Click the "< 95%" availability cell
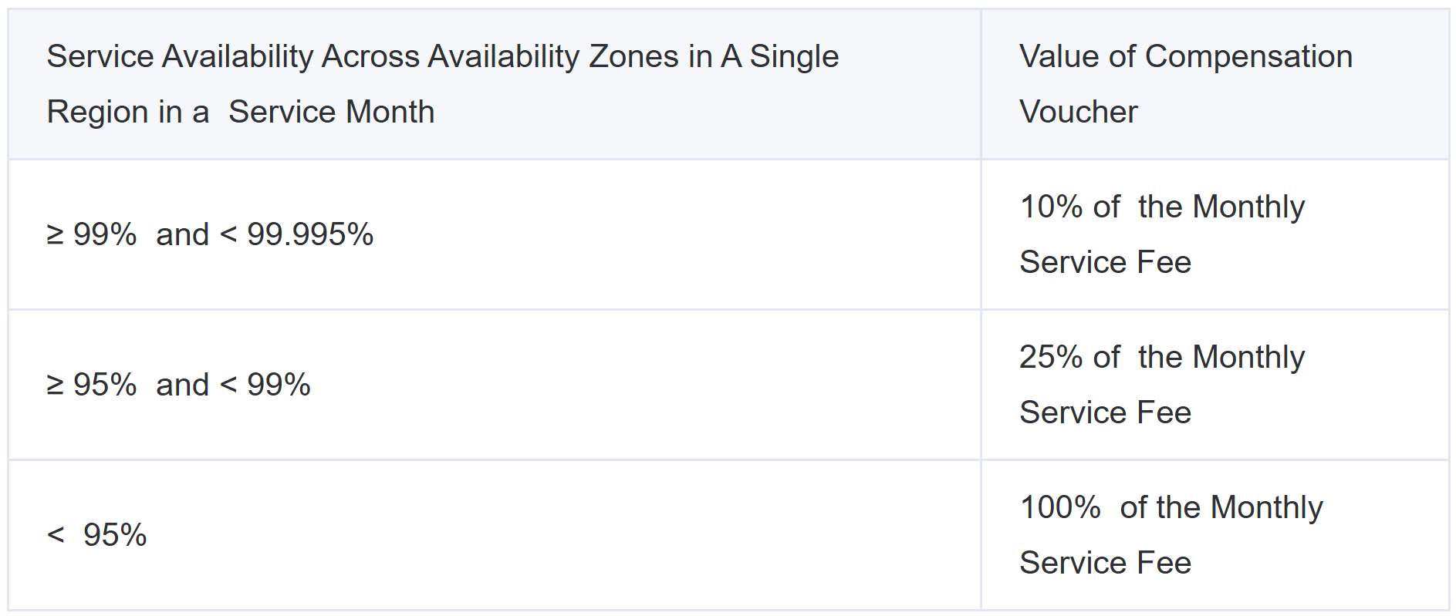1456x616 pixels. [x=97, y=536]
